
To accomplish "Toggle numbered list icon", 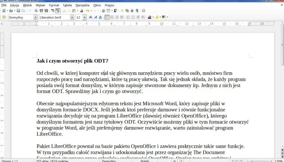I will 128,17.
